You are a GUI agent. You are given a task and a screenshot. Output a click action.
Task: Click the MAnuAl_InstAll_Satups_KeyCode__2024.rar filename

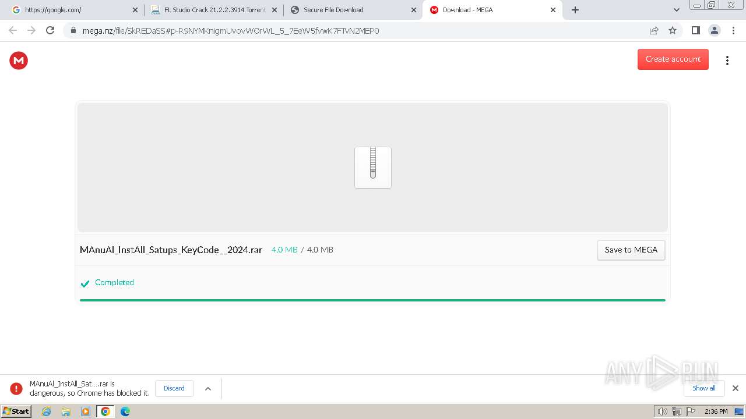(171, 250)
